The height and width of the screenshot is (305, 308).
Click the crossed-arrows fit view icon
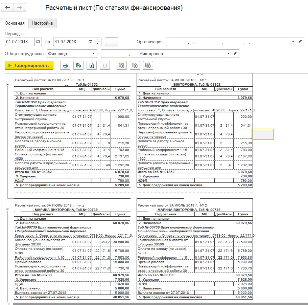coord(105,65)
